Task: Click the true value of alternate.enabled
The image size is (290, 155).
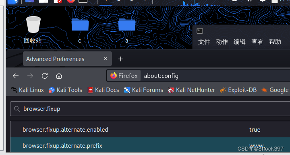Action: point(255,130)
